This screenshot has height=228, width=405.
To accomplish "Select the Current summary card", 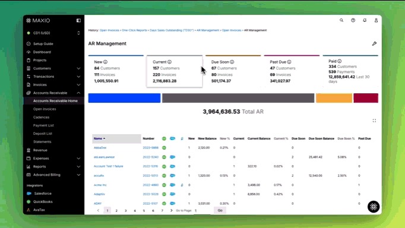I will 175,71.
